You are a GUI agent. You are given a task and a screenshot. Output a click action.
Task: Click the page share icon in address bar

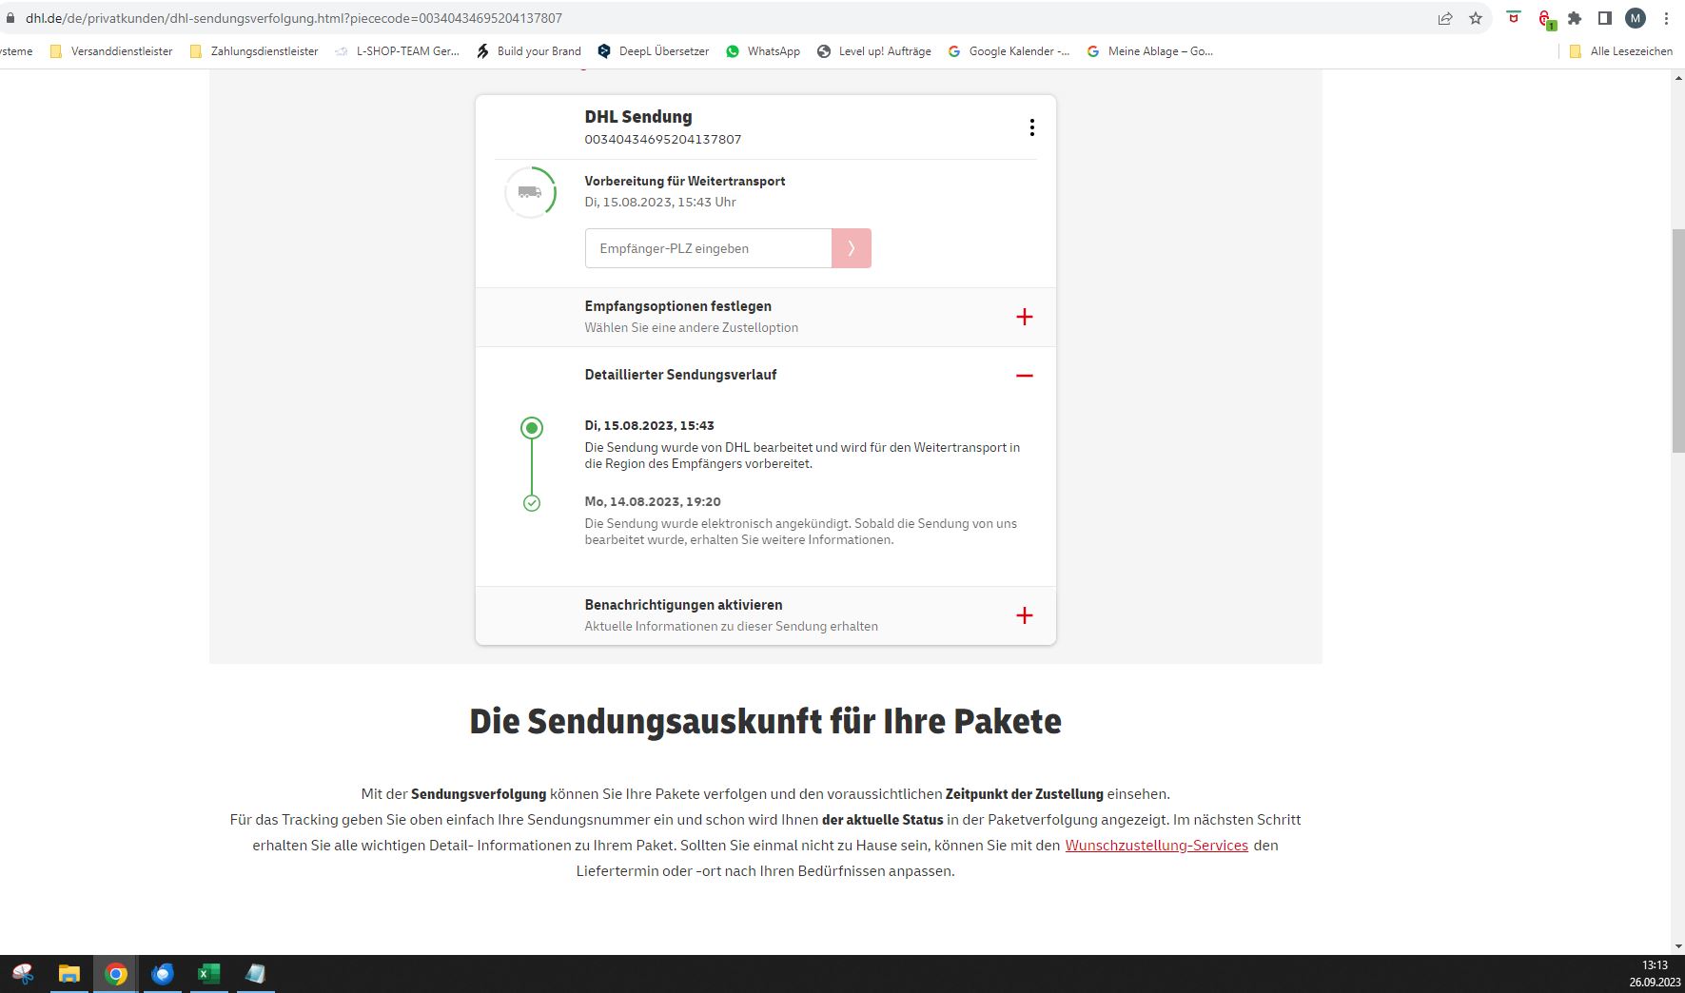tap(1445, 18)
